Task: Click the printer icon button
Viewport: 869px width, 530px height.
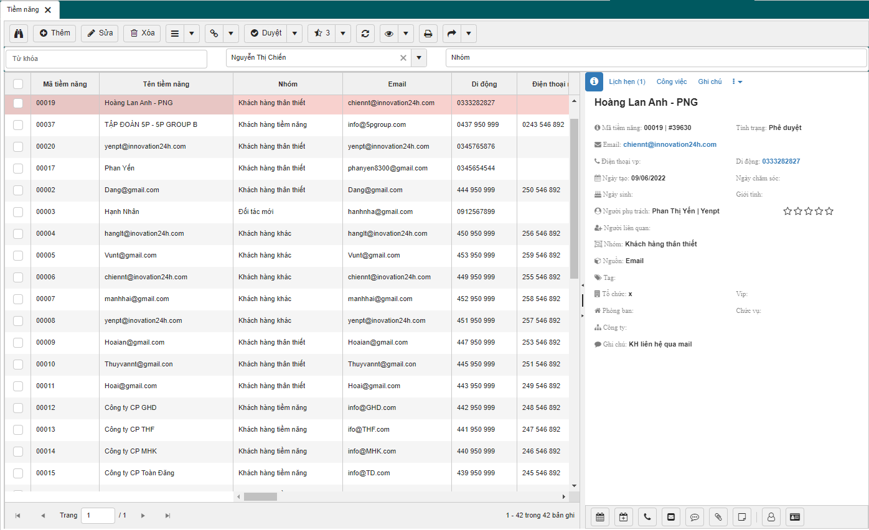Action: [428, 34]
